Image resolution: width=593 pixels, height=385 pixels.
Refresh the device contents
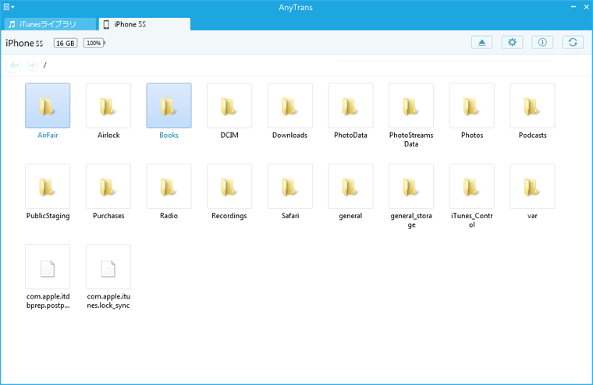[573, 42]
